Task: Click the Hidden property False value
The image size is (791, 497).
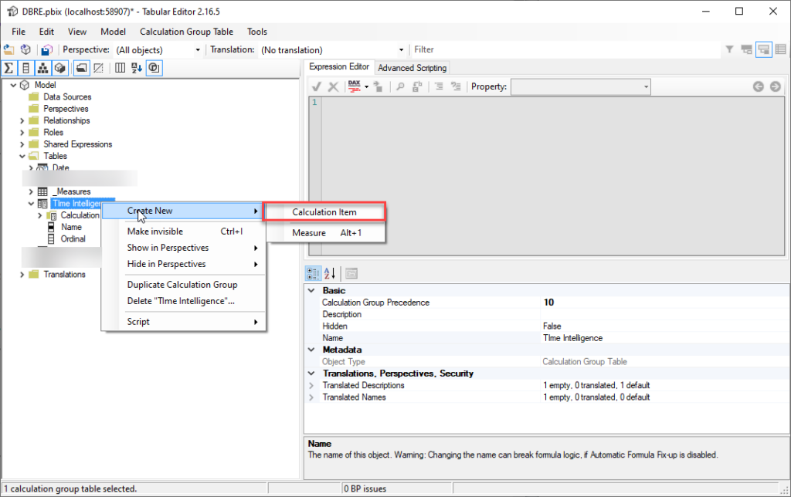Action: [552, 326]
